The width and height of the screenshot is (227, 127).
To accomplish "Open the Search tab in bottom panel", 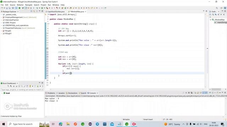I will [82, 93].
